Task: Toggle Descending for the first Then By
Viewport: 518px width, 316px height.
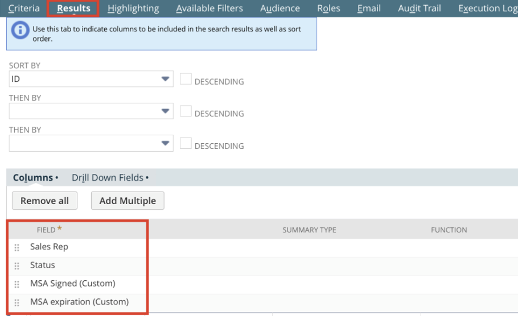Action: [186, 111]
